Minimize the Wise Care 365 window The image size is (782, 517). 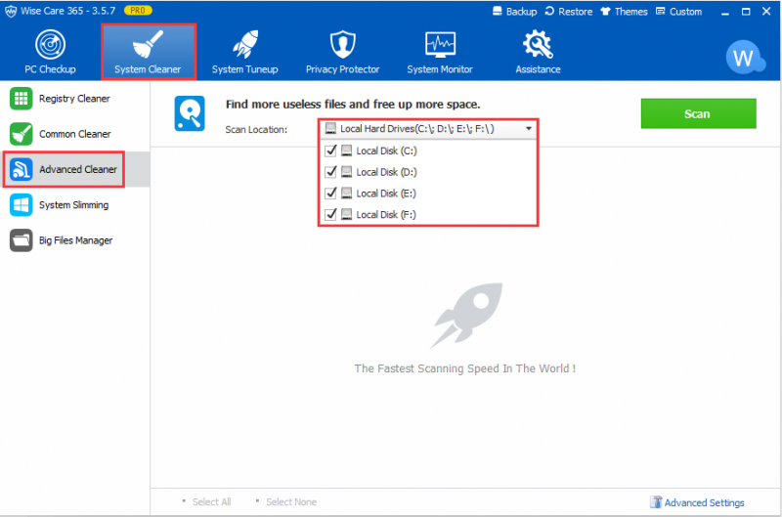point(725,12)
